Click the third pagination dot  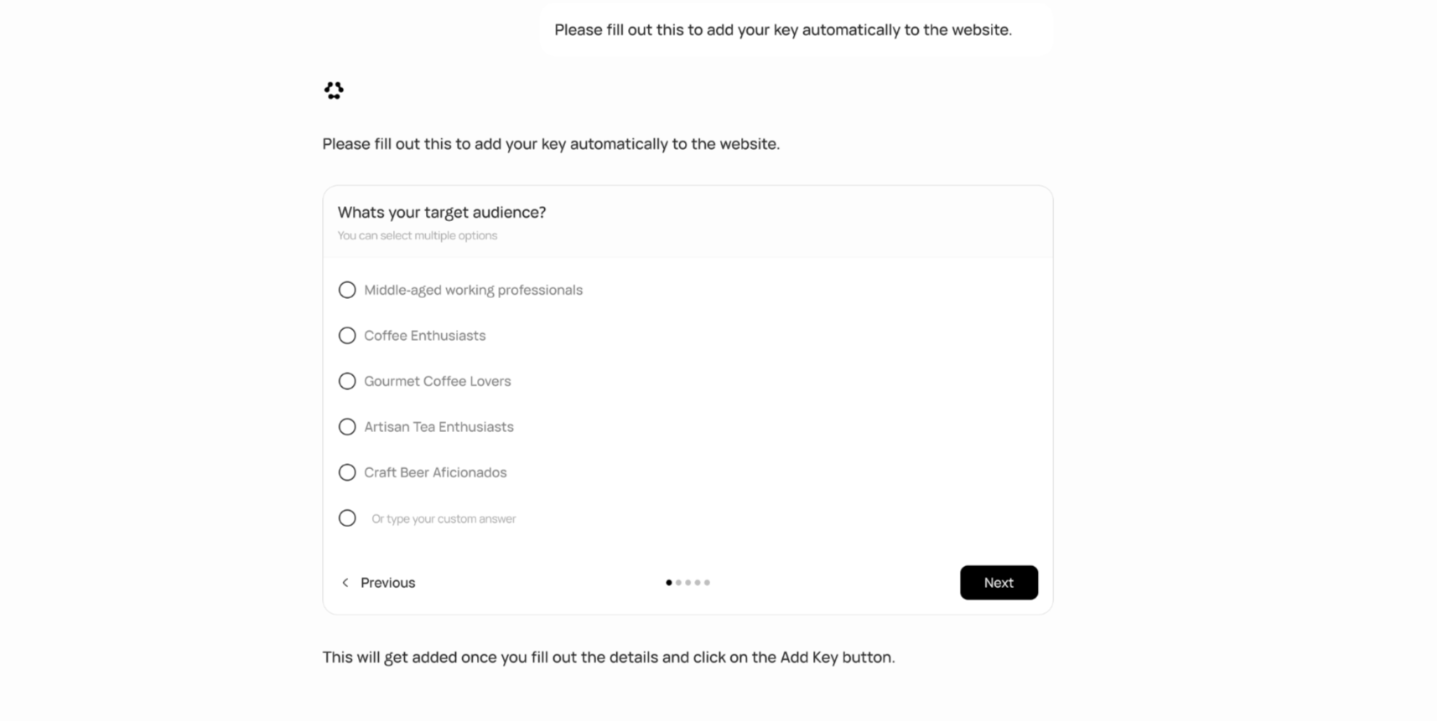point(688,582)
